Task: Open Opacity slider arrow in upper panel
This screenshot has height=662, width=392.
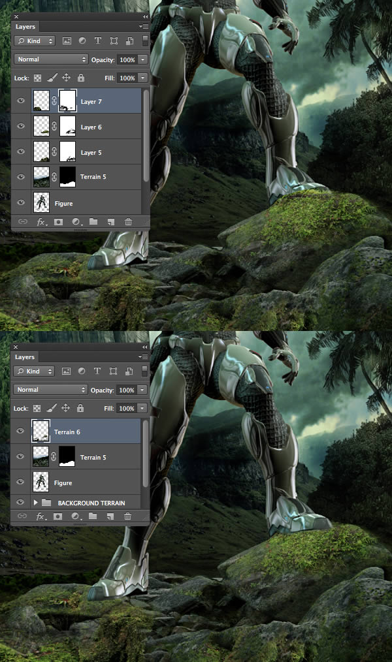Action: coord(143,59)
